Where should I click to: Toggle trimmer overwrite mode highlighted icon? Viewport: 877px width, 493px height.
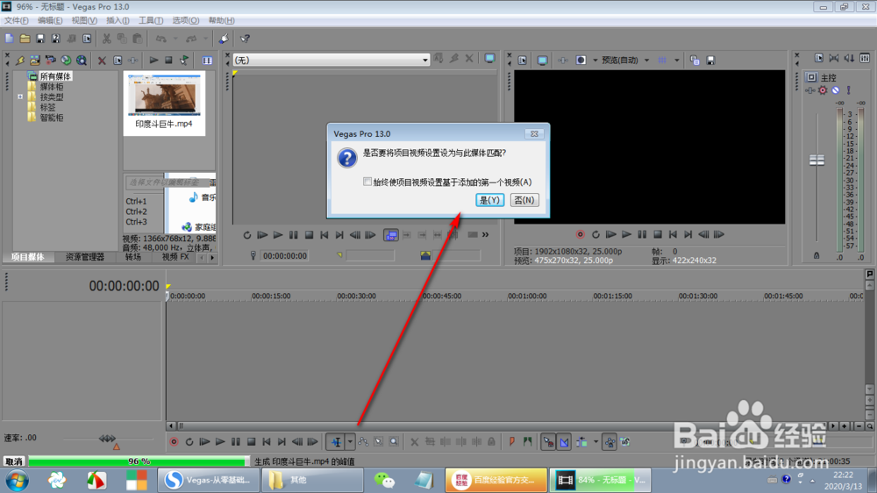pyautogui.click(x=391, y=235)
